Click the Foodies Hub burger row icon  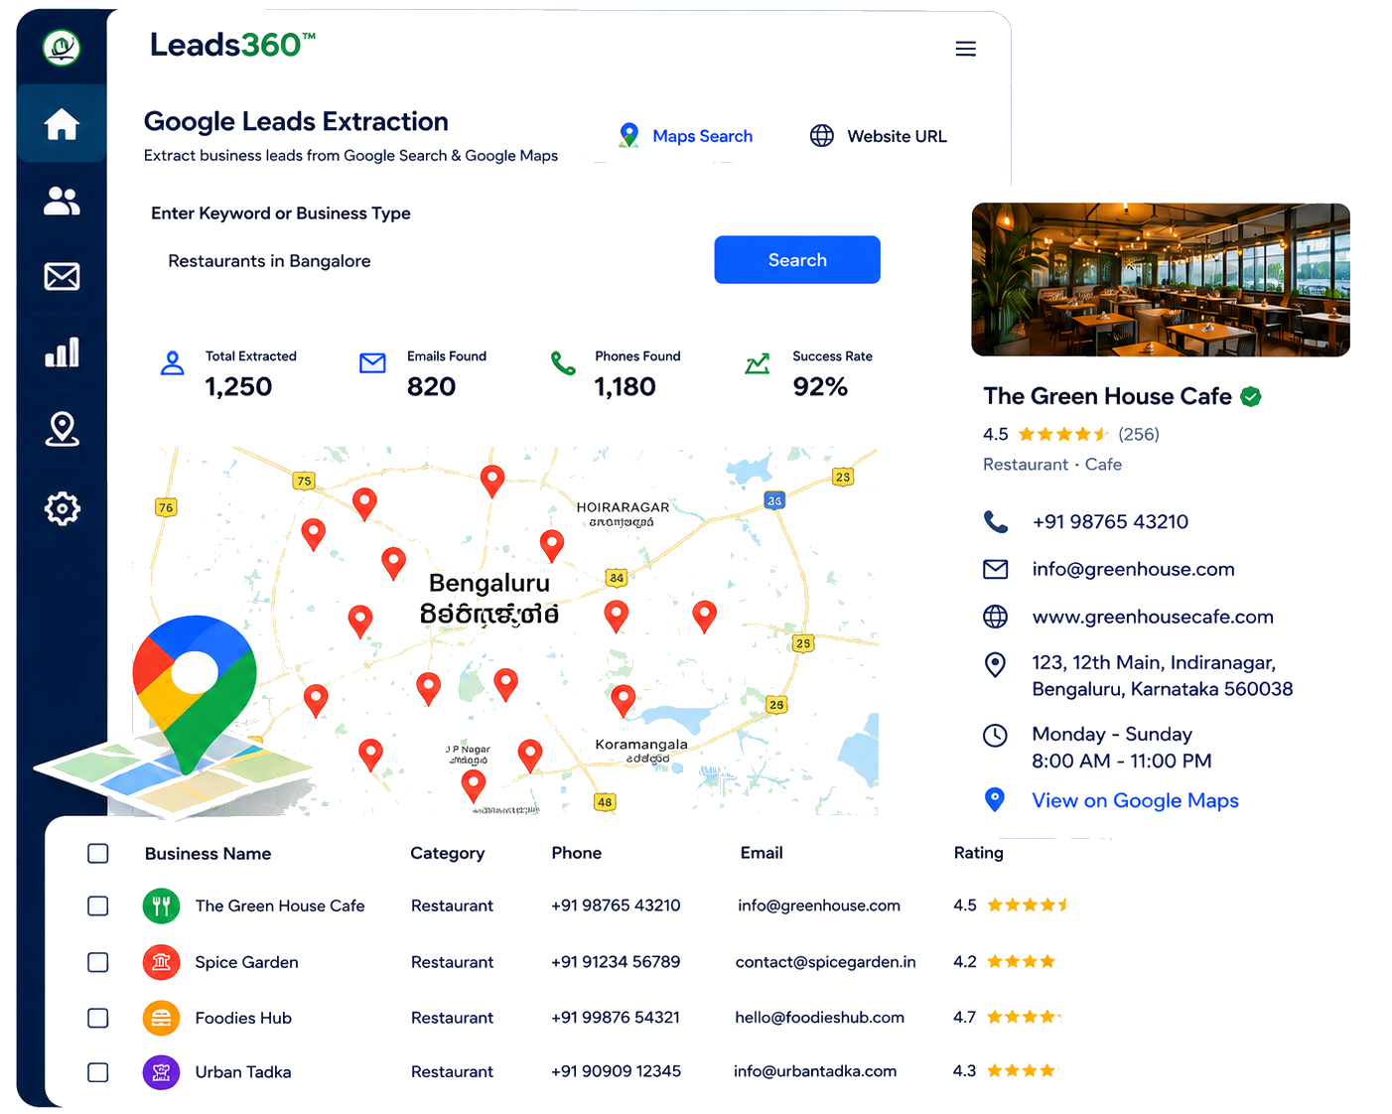[161, 1018]
